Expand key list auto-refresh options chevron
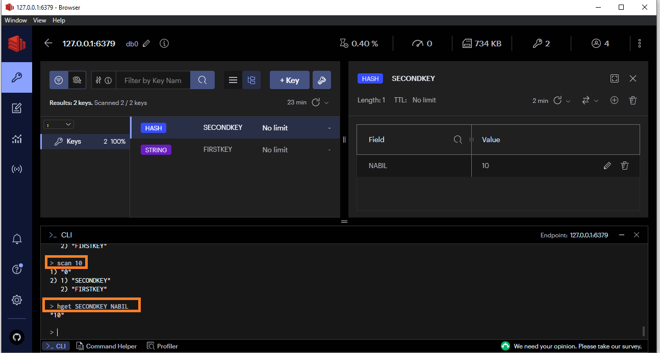 coord(326,102)
